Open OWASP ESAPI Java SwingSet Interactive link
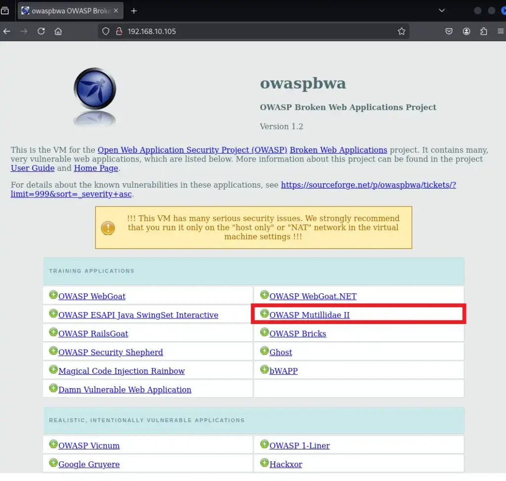 click(138, 315)
